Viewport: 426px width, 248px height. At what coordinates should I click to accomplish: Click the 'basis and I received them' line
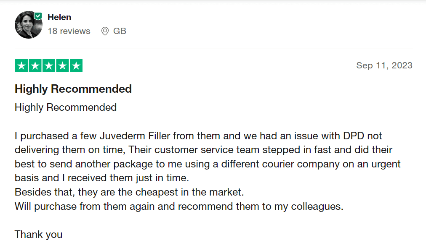tap(102, 178)
